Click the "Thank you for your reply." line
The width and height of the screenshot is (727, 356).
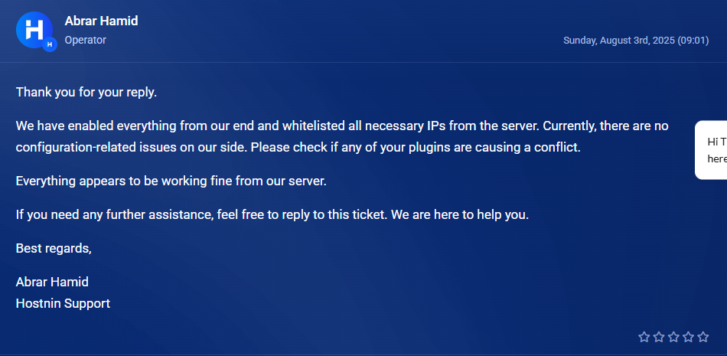click(86, 93)
